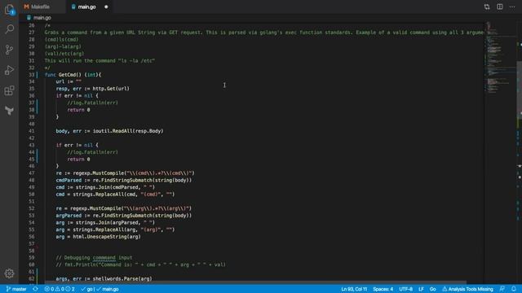Split the editor to the right

[500, 7]
